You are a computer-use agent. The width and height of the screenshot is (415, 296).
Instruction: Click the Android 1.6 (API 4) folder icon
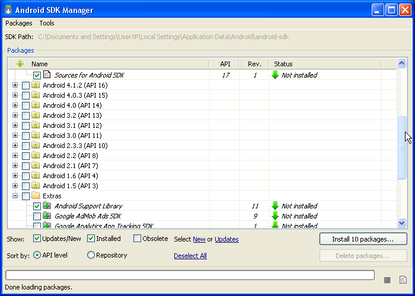(36, 175)
